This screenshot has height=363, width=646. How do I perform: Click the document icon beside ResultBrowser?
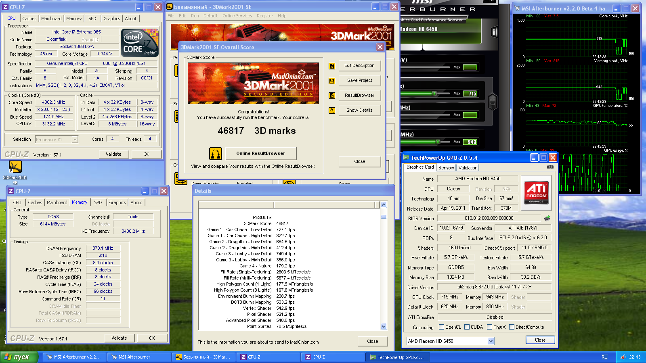[x=332, y=96]
